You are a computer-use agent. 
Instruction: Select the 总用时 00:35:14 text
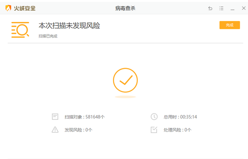pyautogui.click(x=180, y=117)
